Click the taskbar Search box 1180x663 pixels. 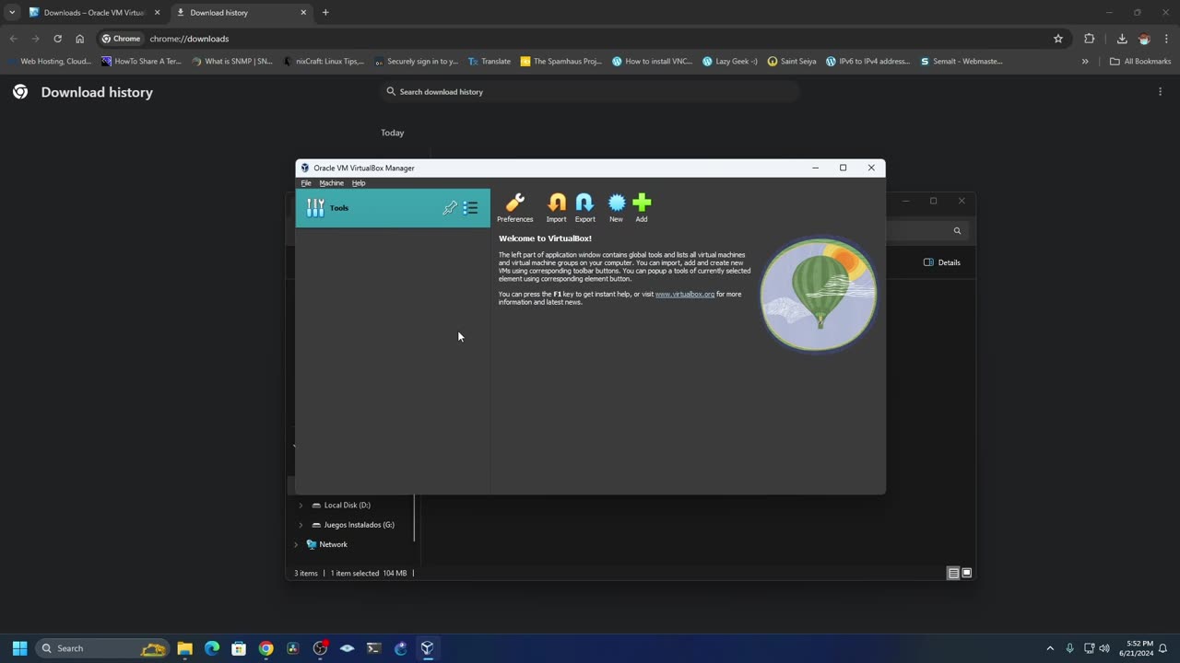point(101,648)
